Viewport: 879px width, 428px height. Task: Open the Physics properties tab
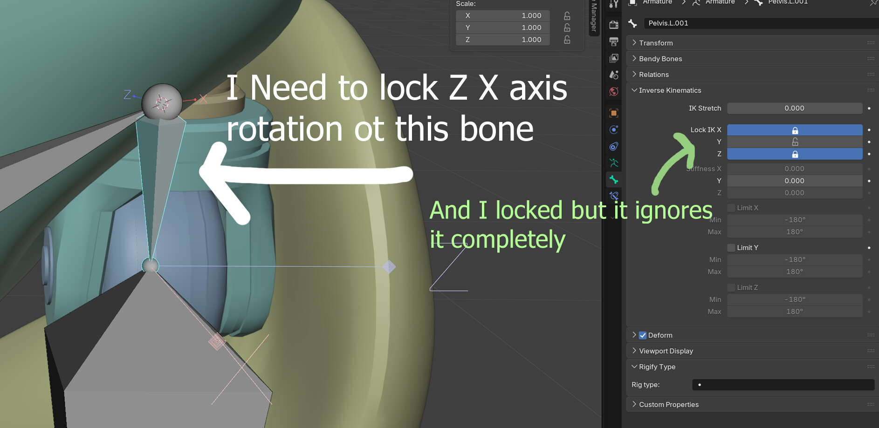(614, 130)
